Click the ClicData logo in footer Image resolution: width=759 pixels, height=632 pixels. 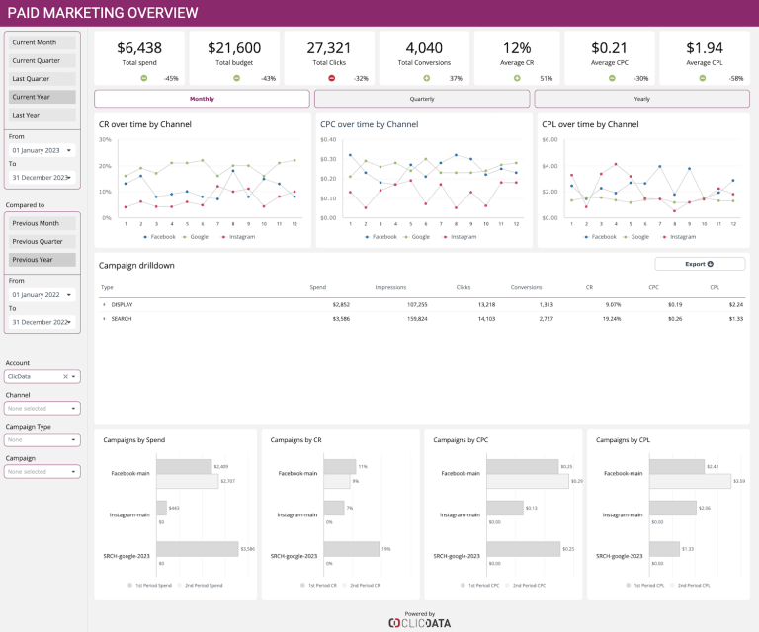click(419, 622)
